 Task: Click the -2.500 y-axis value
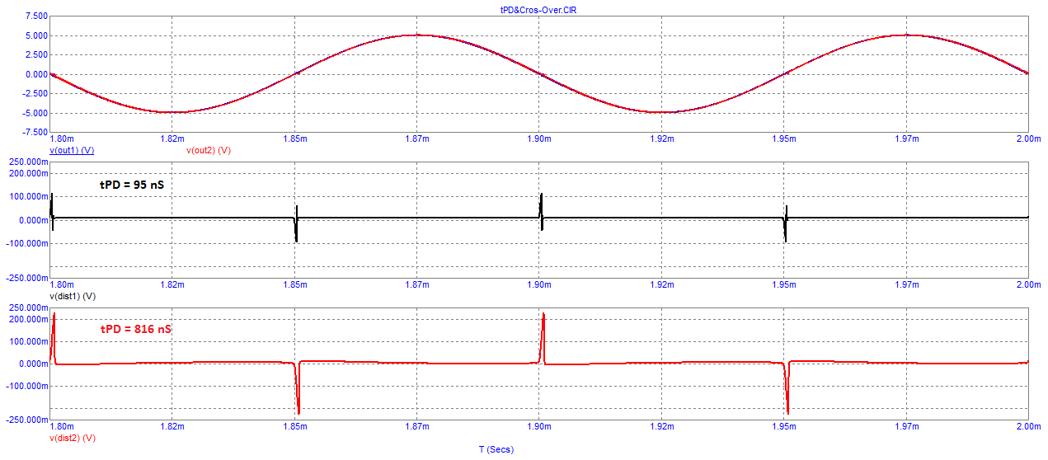tap(34, 94)
